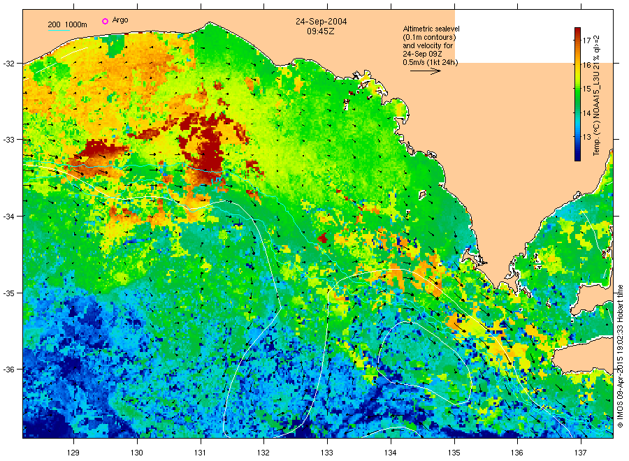
Task: Click the reference velocity arrow under 0.5m/s label
Action: (426, 71)
